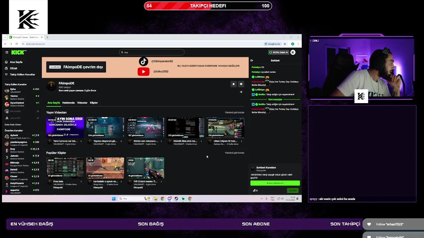Open the 'video izliyom' stream thumbnail
Image resolution: width=424 pixels, height=238 pixels.
click(226, 127)
